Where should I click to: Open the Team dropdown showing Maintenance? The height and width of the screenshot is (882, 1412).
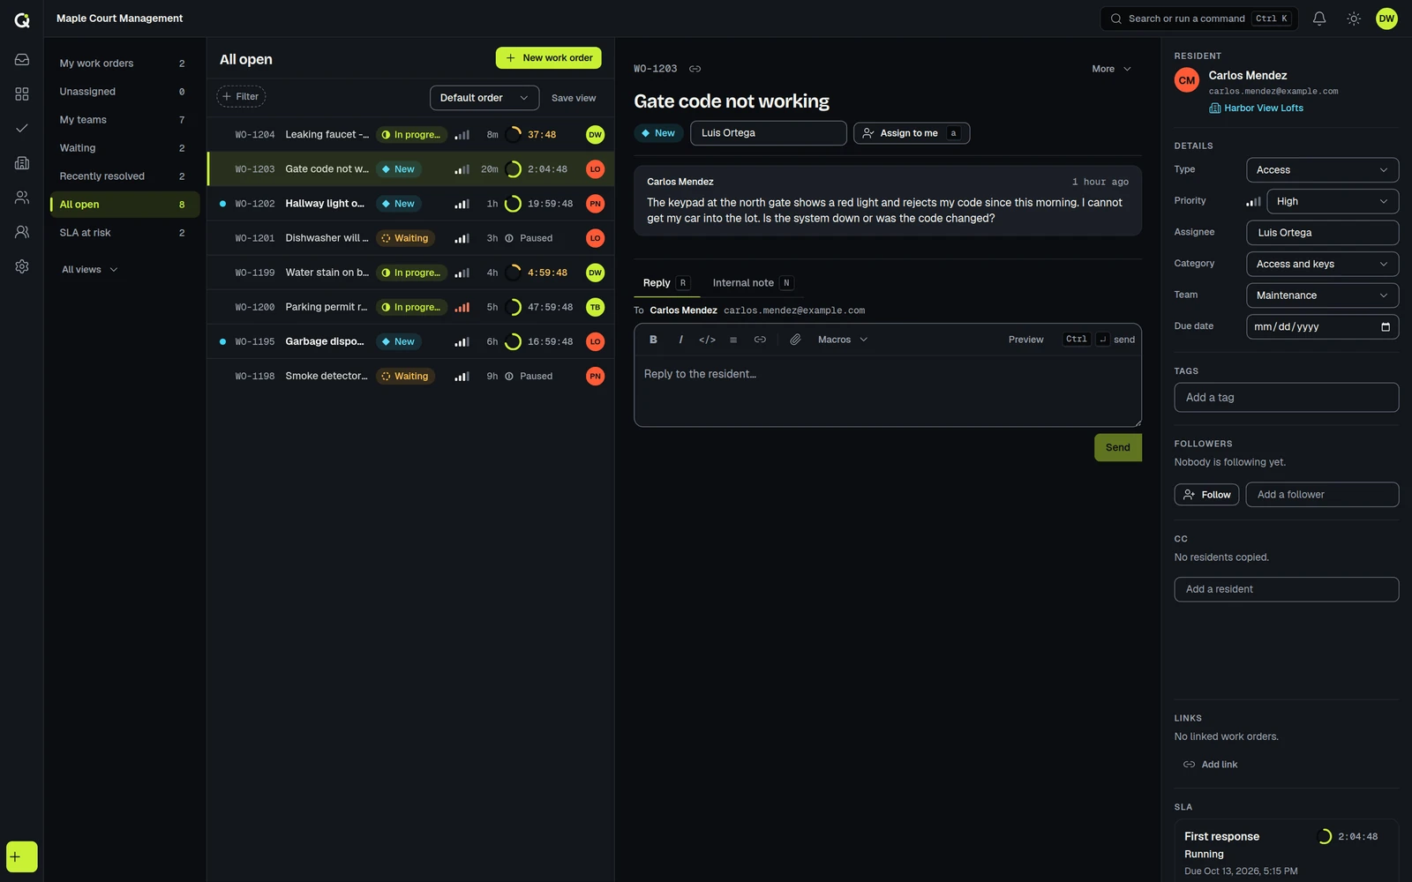[x=1322, y=295]
